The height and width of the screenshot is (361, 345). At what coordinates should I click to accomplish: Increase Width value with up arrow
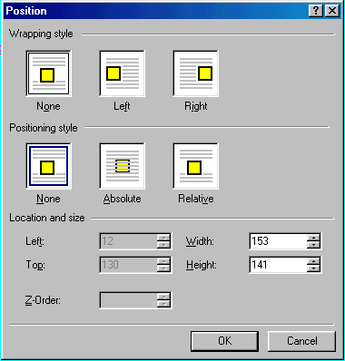click(313, 238)
